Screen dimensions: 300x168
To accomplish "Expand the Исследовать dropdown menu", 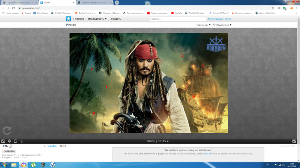I will [x=97, y=19].
